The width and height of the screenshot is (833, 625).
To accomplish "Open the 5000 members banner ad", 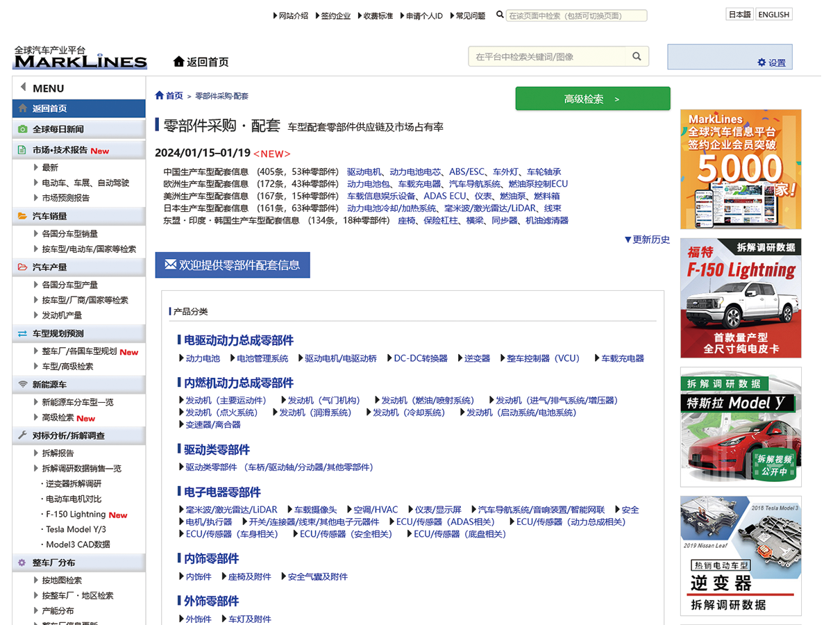I will tap(741, 169).
